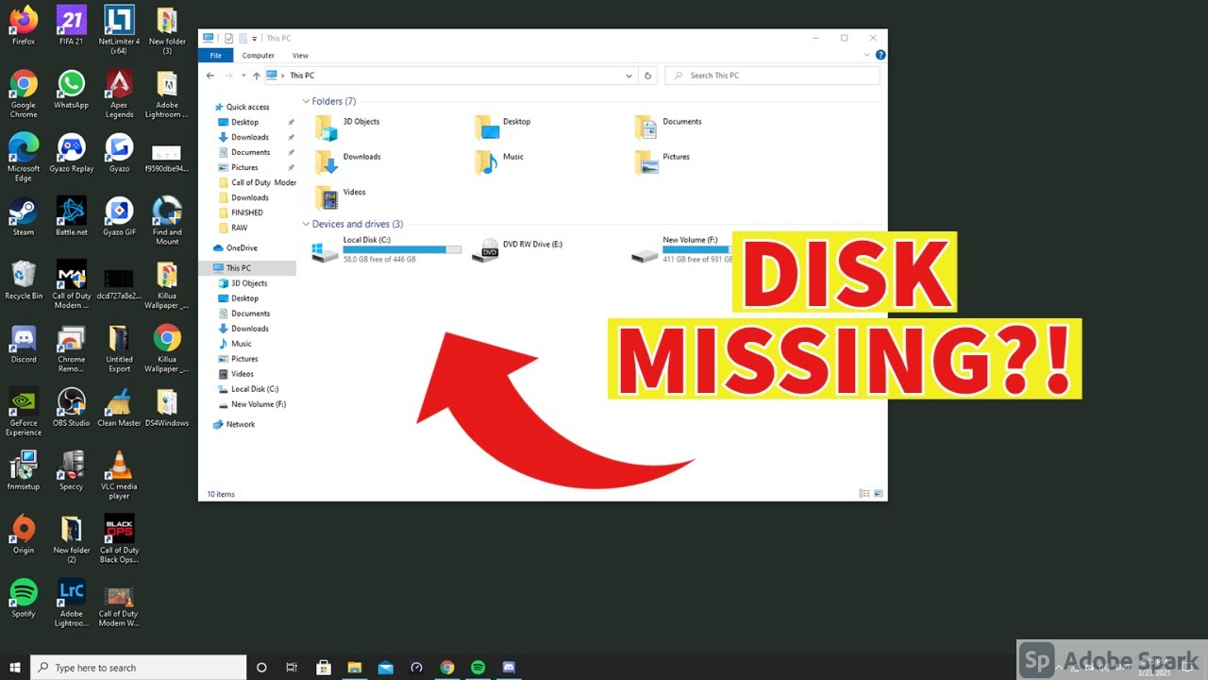The width and height of the screenshot is (1208, 680).
Task: Open Call of Duty Black Ops icon
Action: pos(119,538)
